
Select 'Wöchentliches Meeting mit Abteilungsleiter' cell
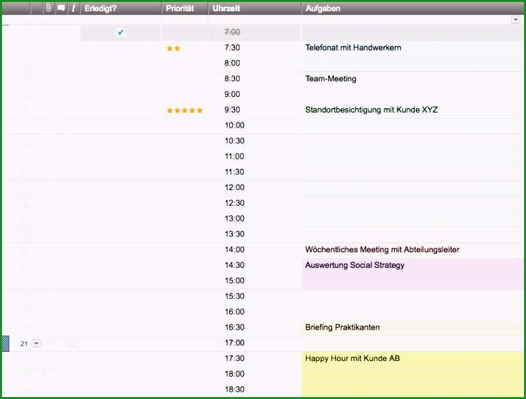(413, 250)
